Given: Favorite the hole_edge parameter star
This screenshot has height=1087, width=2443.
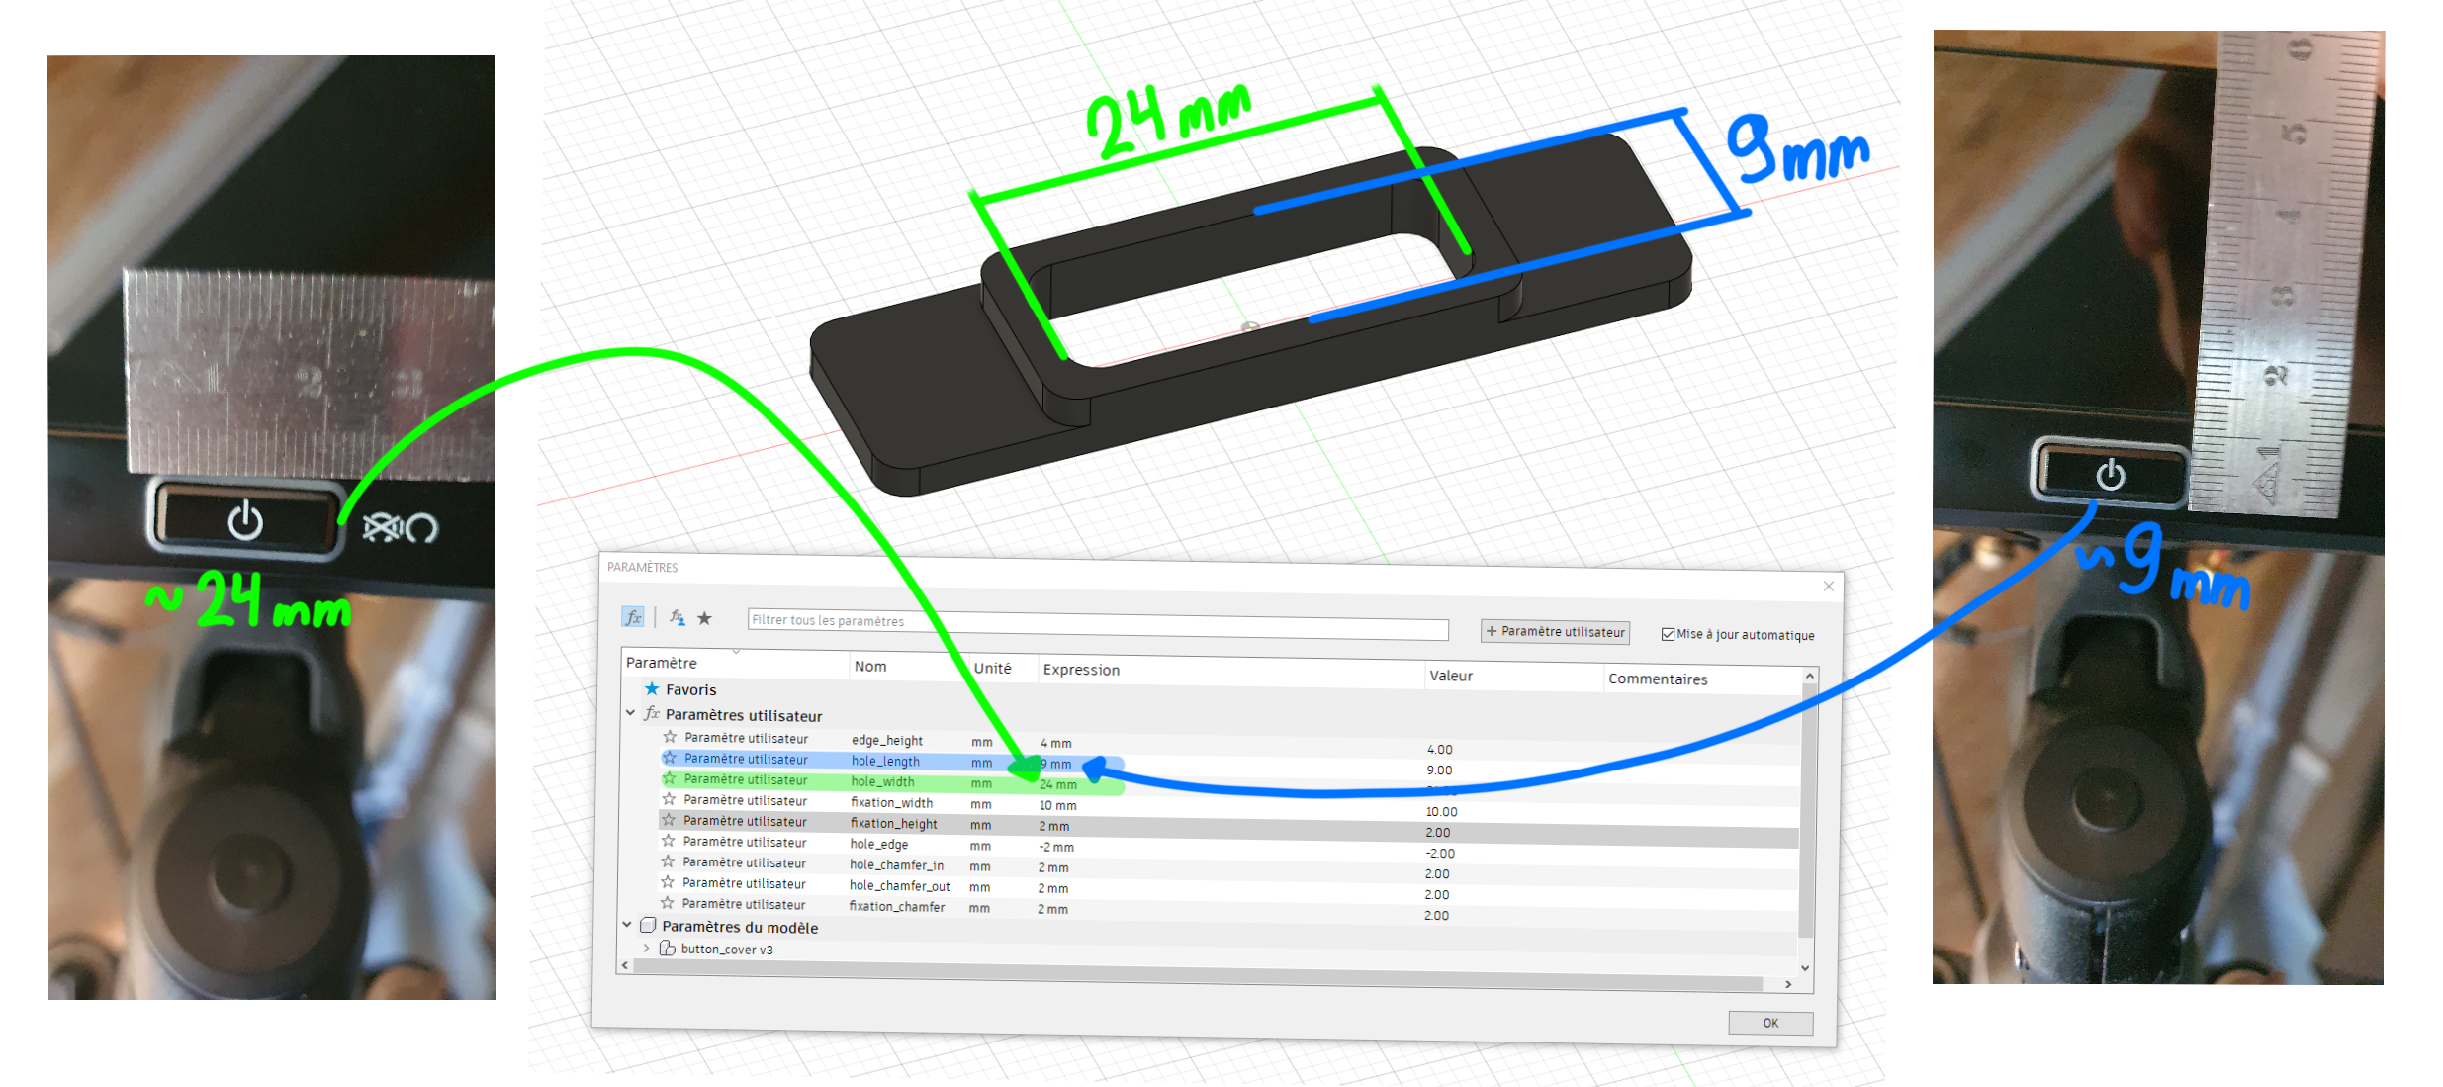Looking at the screenshot, I should tap(669, 842).
